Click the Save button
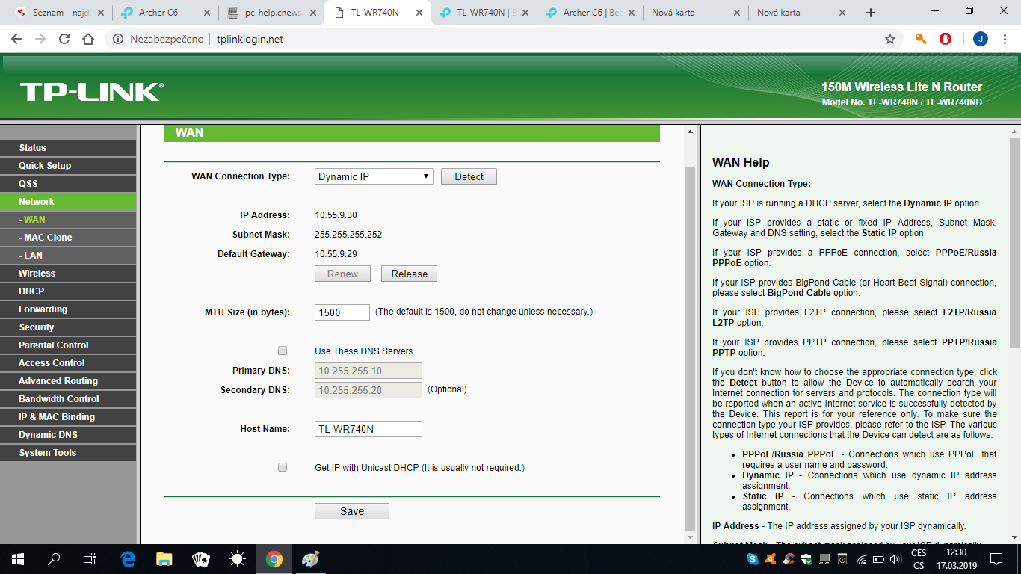 point(351,511)
